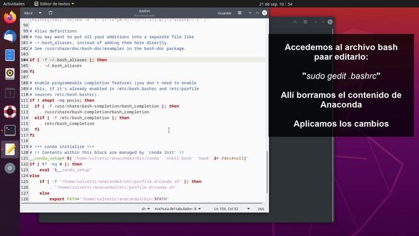Click the export PATH line 128
Screen dimensions: 419x236
point(109,199)
